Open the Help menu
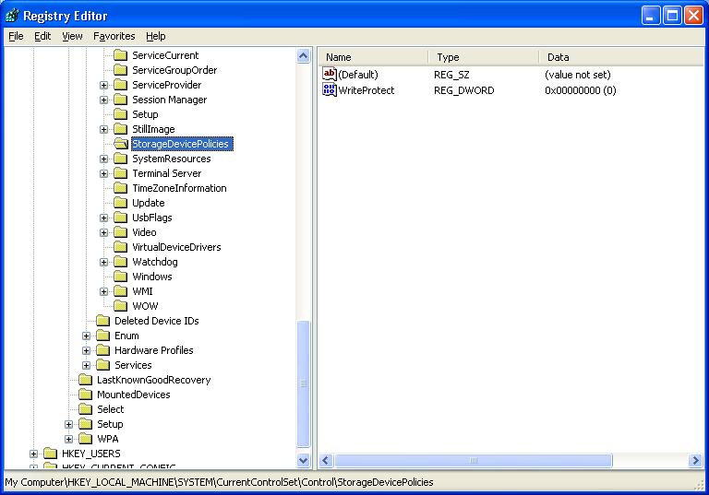Screen dimensions: 709x495 pos(155,36)
